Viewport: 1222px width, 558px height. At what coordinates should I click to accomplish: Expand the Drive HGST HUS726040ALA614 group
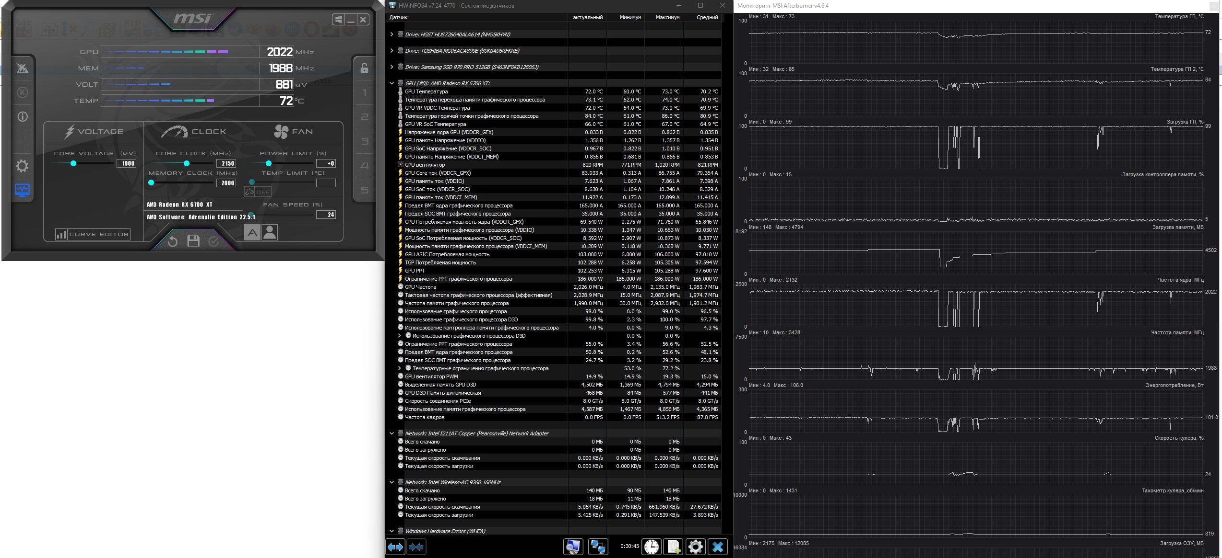pos(392,34)
